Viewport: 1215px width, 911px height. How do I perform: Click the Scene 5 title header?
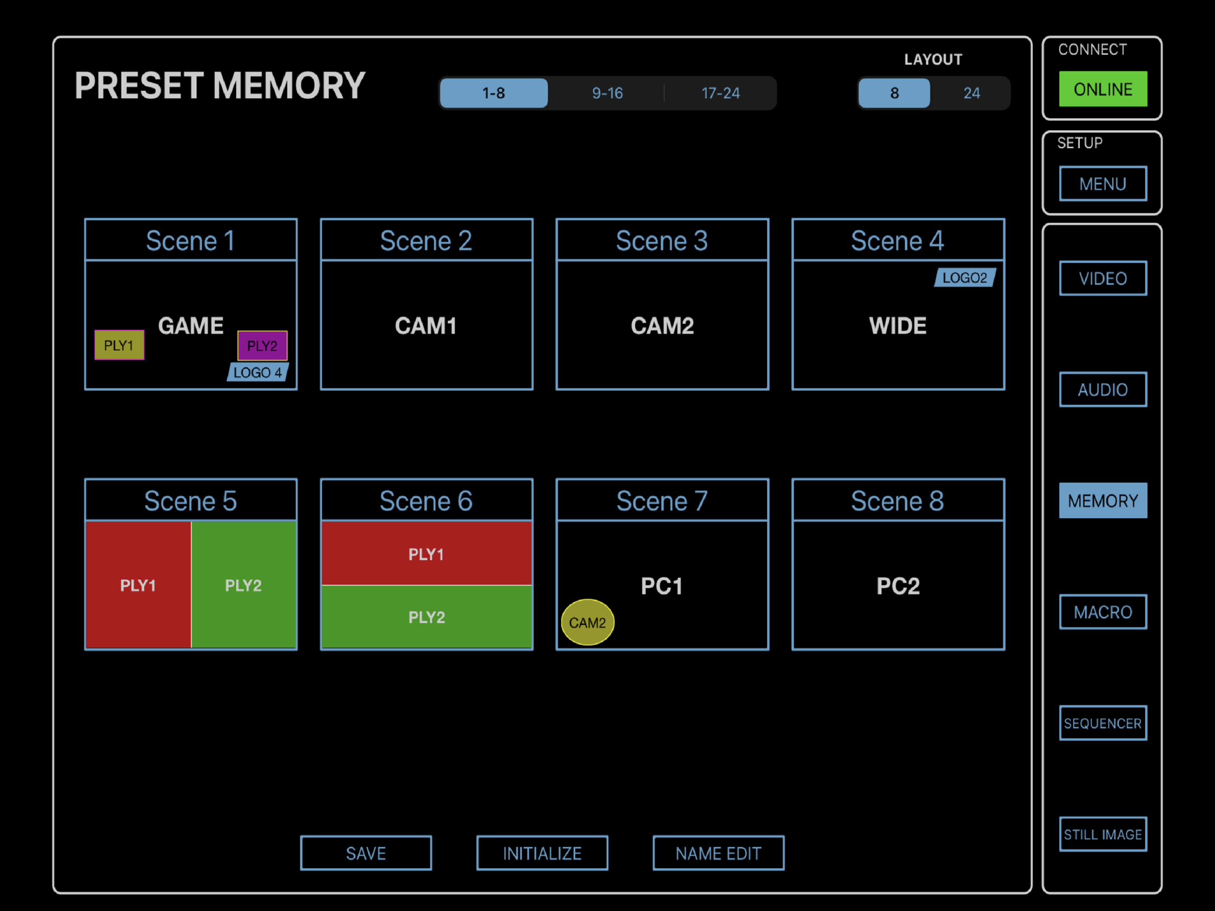[191, 500]
